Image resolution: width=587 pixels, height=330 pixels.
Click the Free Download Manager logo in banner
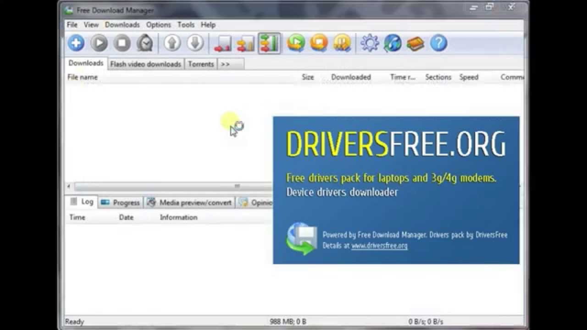point(302,238)
